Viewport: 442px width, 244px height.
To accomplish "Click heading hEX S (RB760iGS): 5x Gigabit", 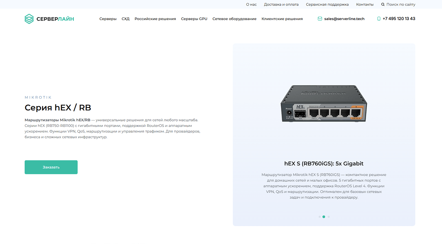I will pyautogui.click(x=324, y=164).
